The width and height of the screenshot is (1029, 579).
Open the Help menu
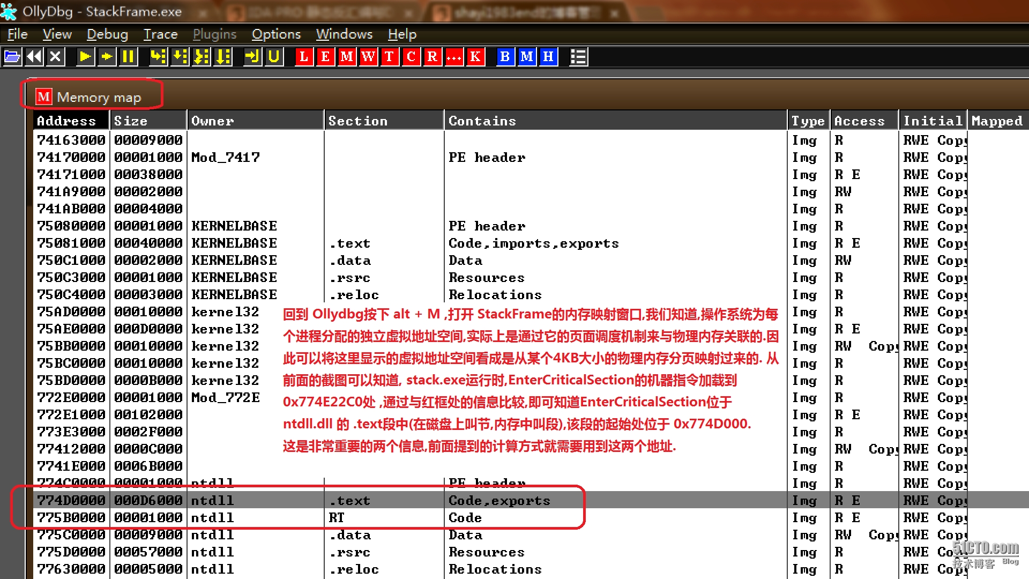coord(402,34)
